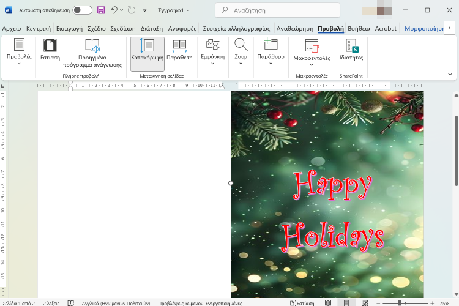Enable Εστίαση focus mode in ribbon
Image resolution: width=459 pixels, height=306 pixels.
(50, 50)
